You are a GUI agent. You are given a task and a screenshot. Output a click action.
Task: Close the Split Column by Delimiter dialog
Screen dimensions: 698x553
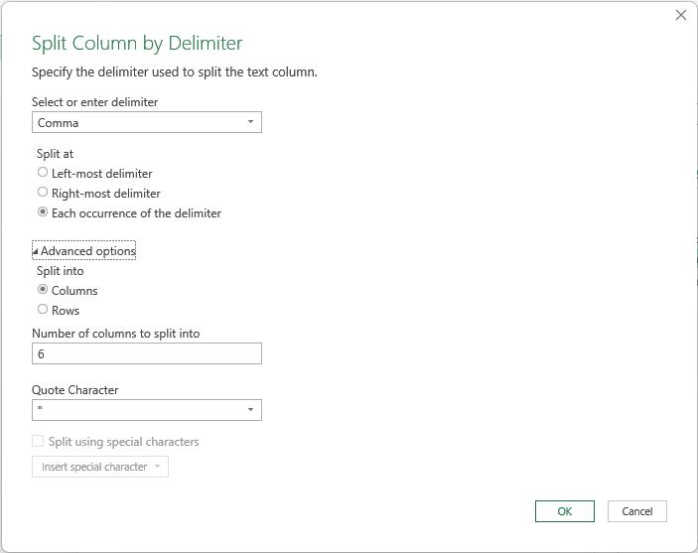pos(681,15)
